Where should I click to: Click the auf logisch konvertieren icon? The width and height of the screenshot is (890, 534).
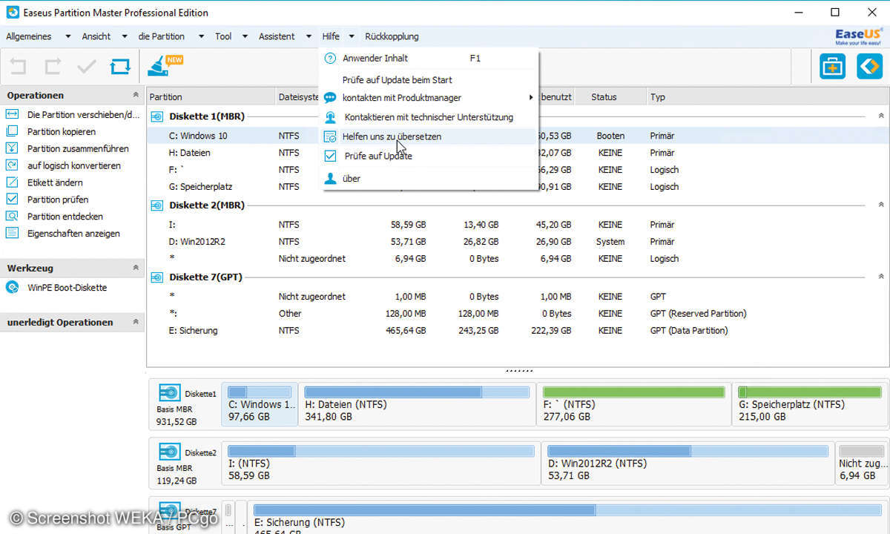pyautogui.click(x=12, y=165)
